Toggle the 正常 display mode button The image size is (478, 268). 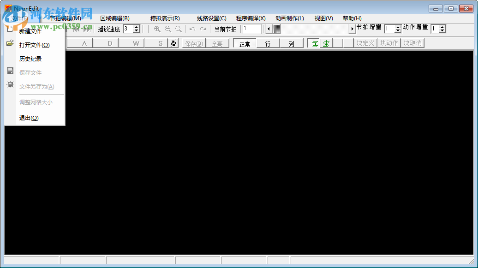pos(245,43)
